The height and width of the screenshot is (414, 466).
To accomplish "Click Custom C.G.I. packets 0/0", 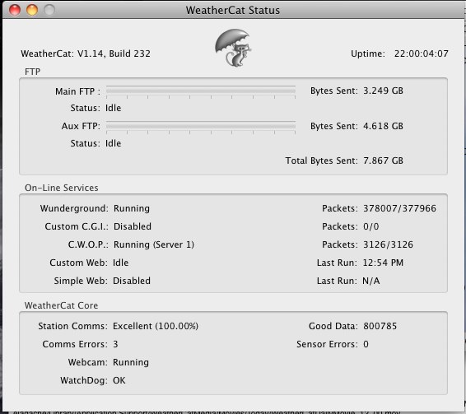I will (x=371, y=226).
